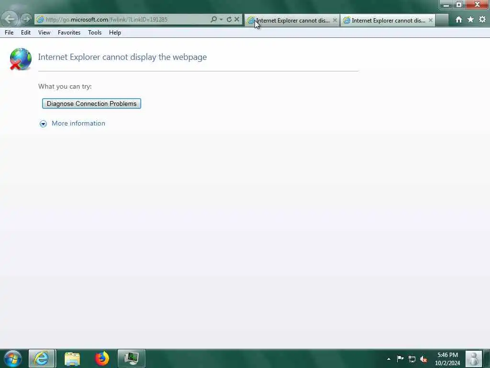Open Windows Explorer folder in taskbar
The height and width of the screenshot is (368, 490).
[72, 358]
